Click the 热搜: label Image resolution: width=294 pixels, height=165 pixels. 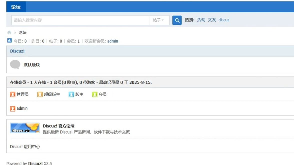pos(190,20)
